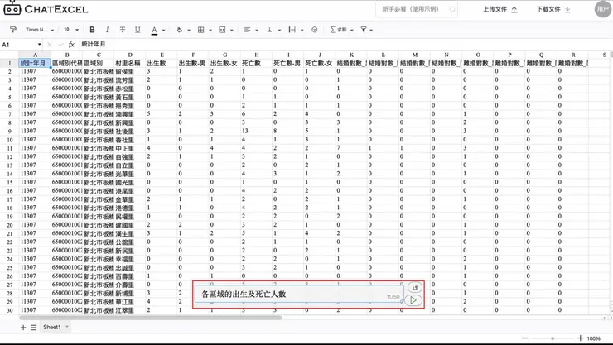The width and height of the screenshot is (613, 345).
Task: Expand text wrap dropdown arrow
Action: pyautogui.click(x=302, y=30)
